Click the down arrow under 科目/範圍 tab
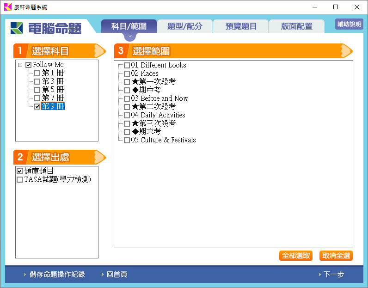This screenshot has height=288, width=368. tap(130, 36)
